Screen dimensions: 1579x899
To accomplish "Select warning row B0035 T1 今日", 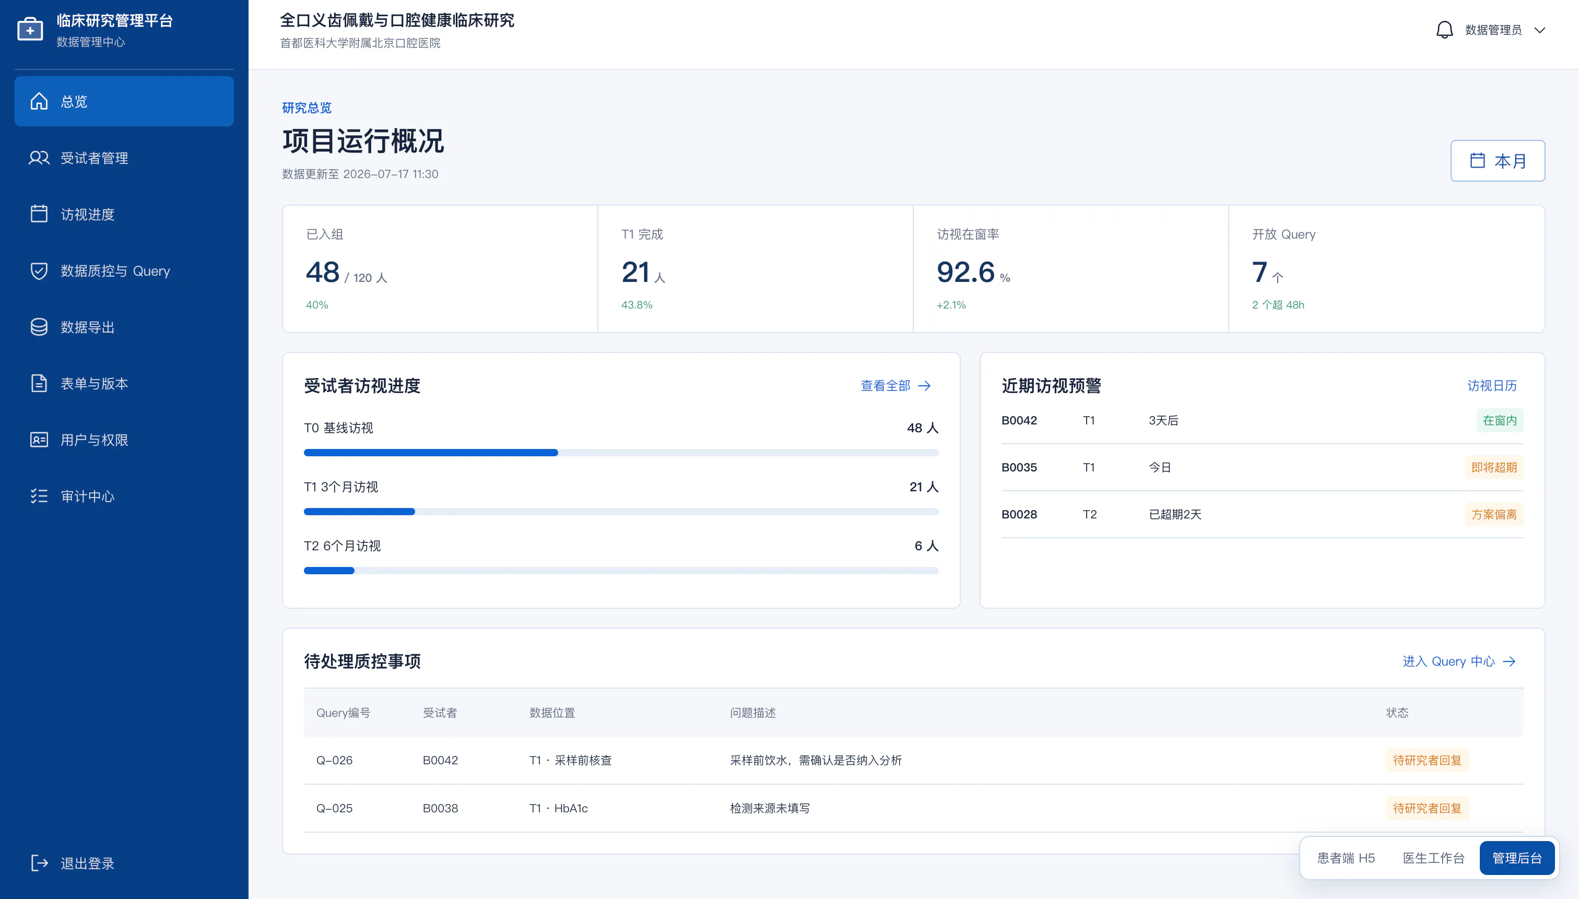I will click(x=1262, y=467).
